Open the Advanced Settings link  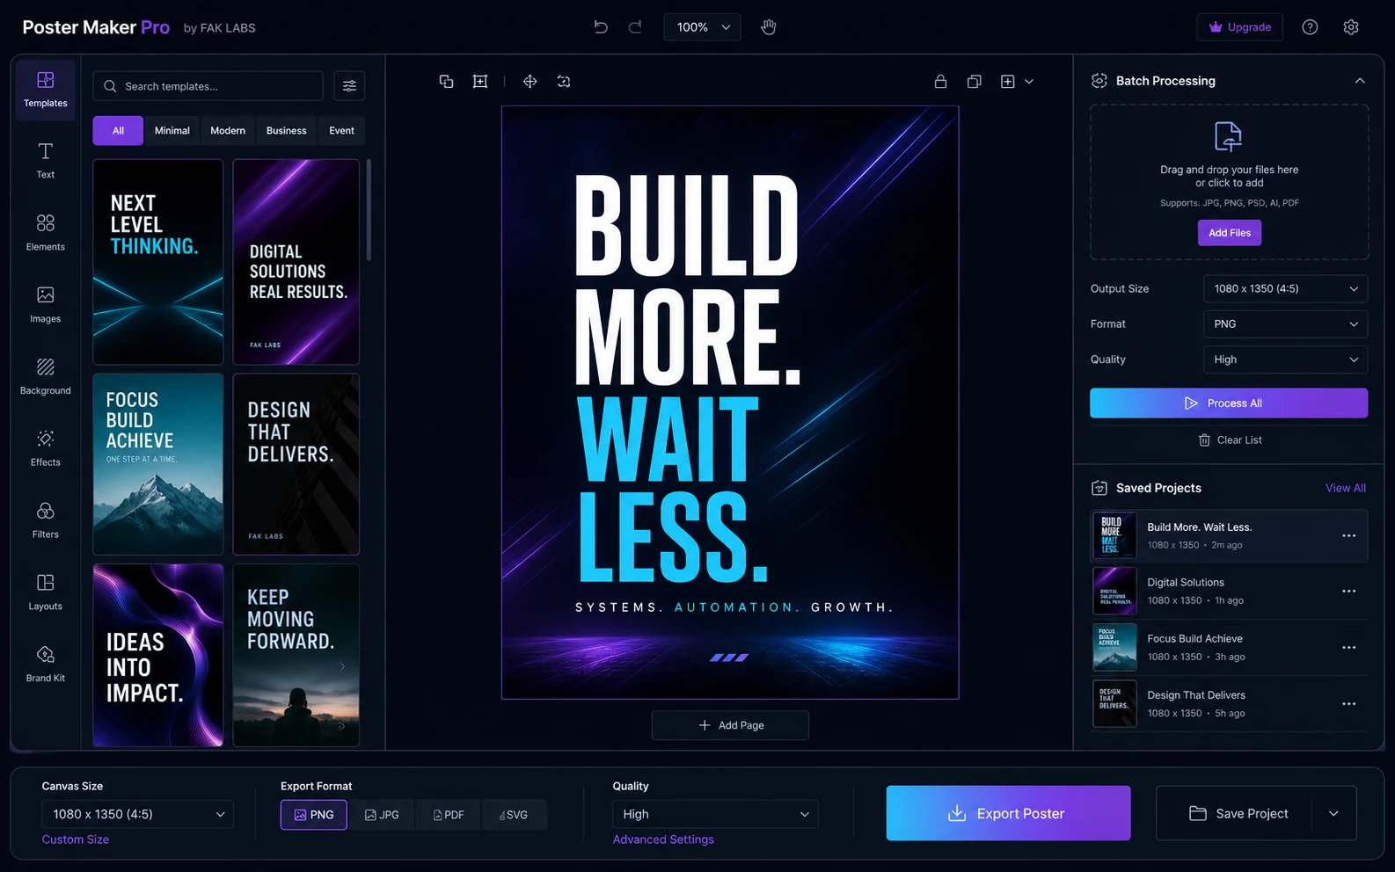pyautogui.click(x=663, y=839)
